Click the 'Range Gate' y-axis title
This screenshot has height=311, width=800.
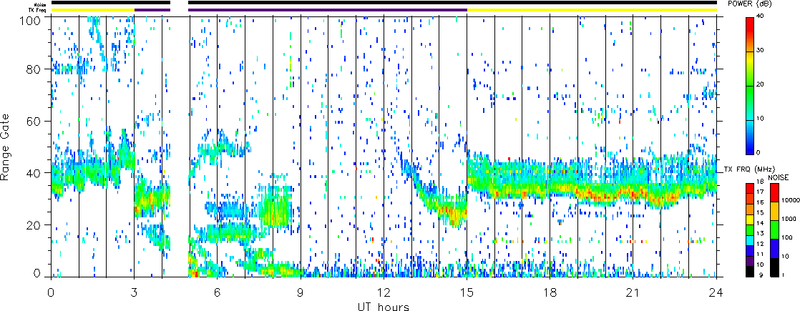6,147
